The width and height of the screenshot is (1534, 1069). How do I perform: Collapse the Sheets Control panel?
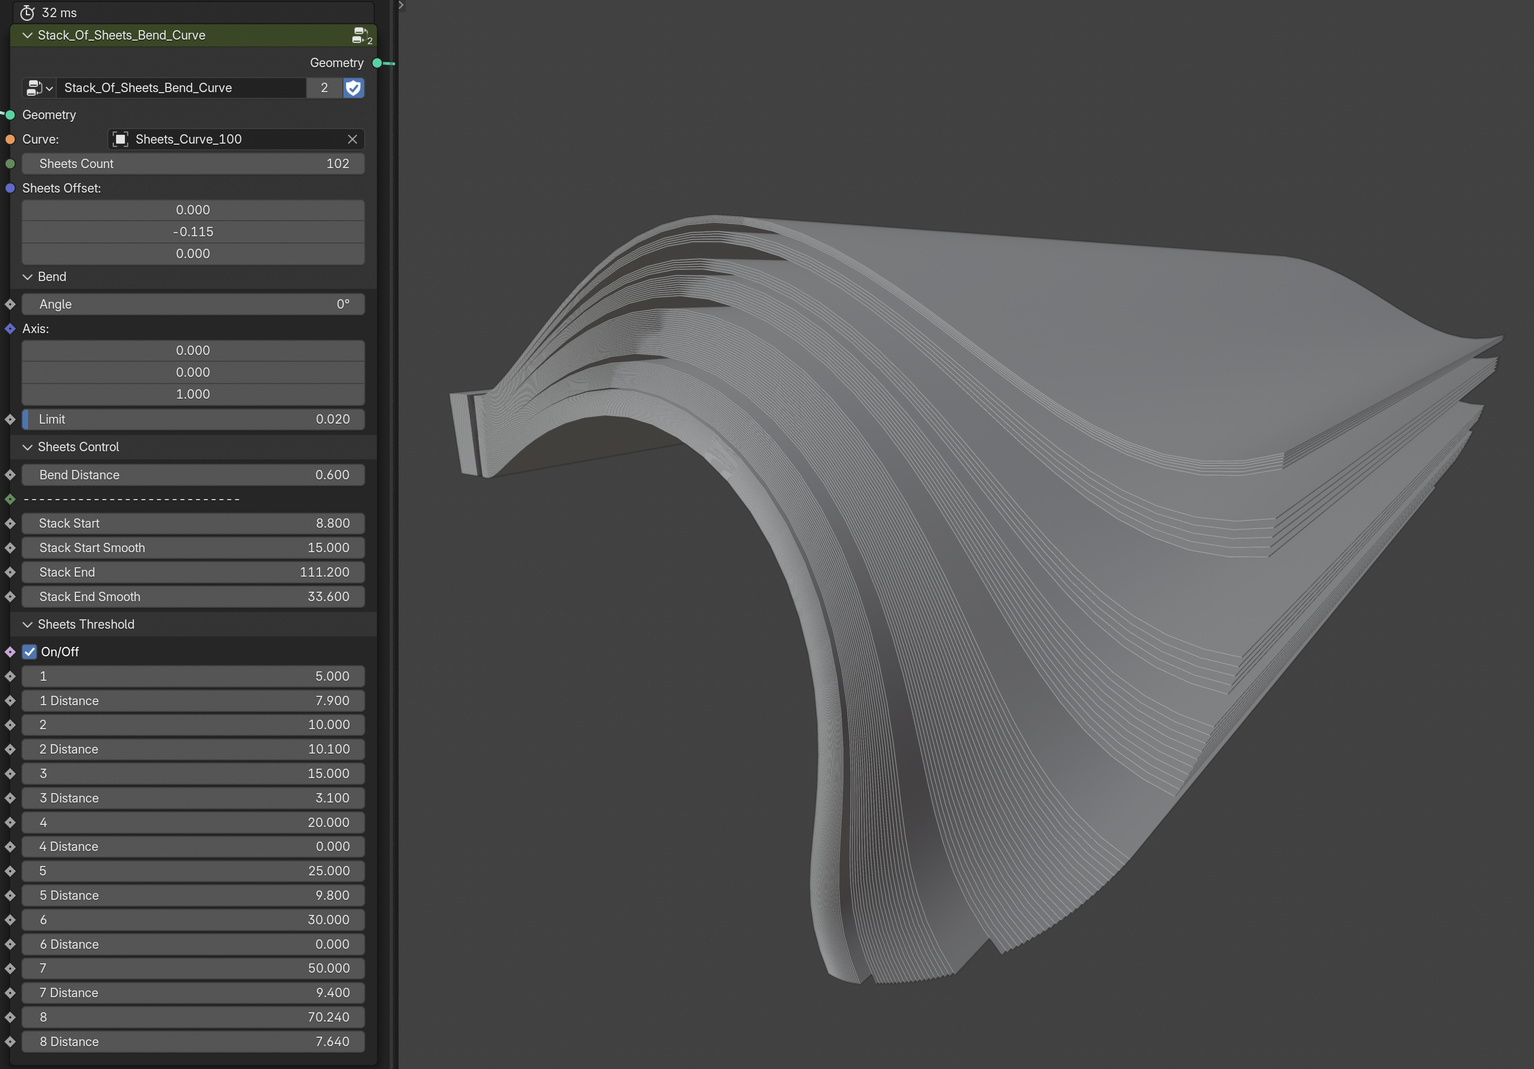28,447
